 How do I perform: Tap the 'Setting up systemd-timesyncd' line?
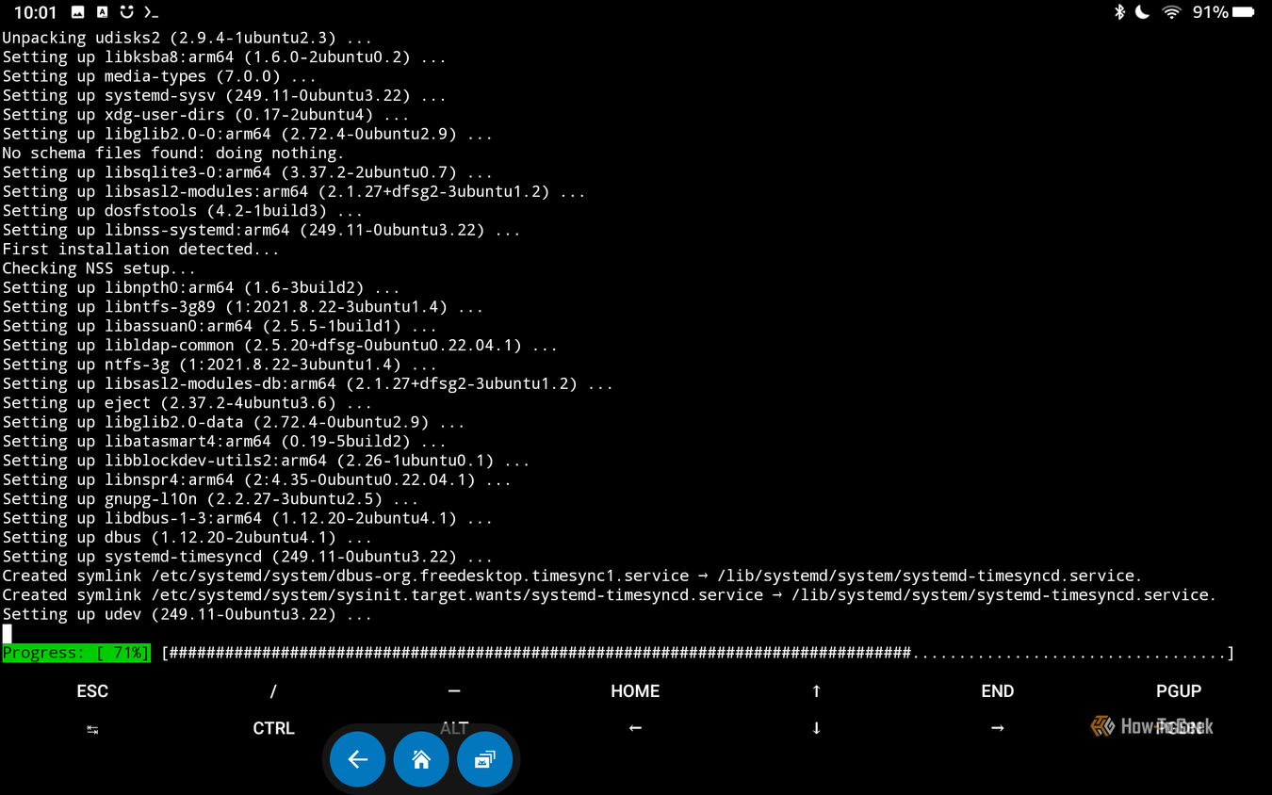coord(248,557)
